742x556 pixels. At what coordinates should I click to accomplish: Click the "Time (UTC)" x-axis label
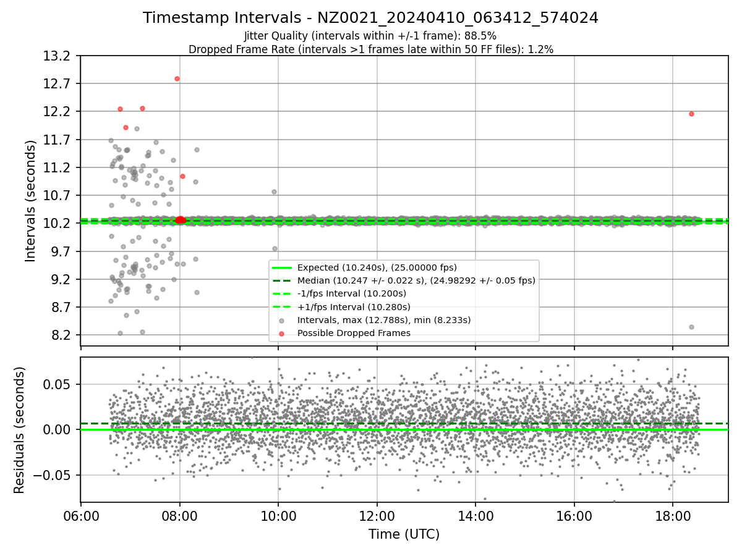[x=404, y=534]
